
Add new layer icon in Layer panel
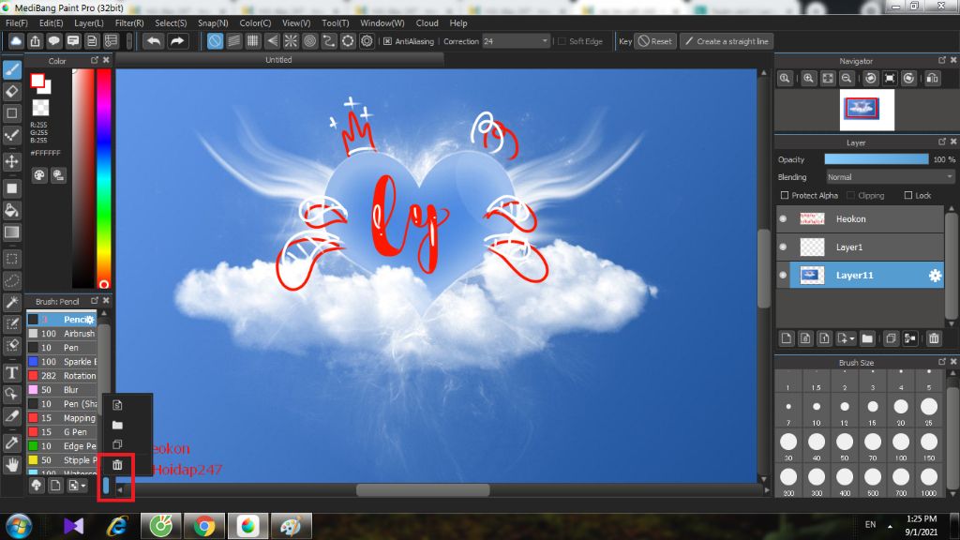coord(787,338)
